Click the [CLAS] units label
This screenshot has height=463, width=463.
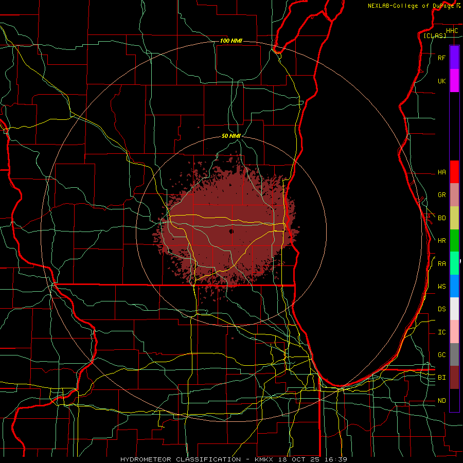[435, 35]
